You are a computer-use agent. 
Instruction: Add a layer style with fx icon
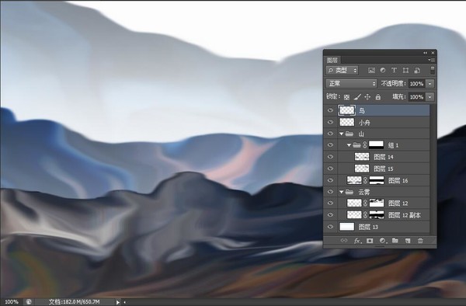click(x=357, y=241)
